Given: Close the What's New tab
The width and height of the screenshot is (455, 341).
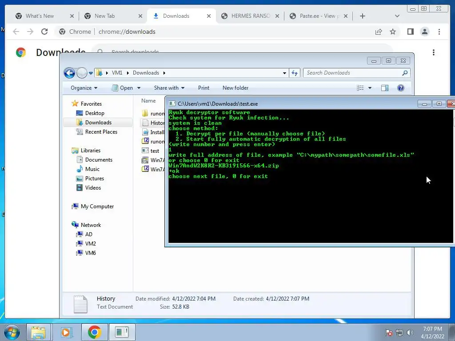Looking at the screenshot, I should pos(72,16).
